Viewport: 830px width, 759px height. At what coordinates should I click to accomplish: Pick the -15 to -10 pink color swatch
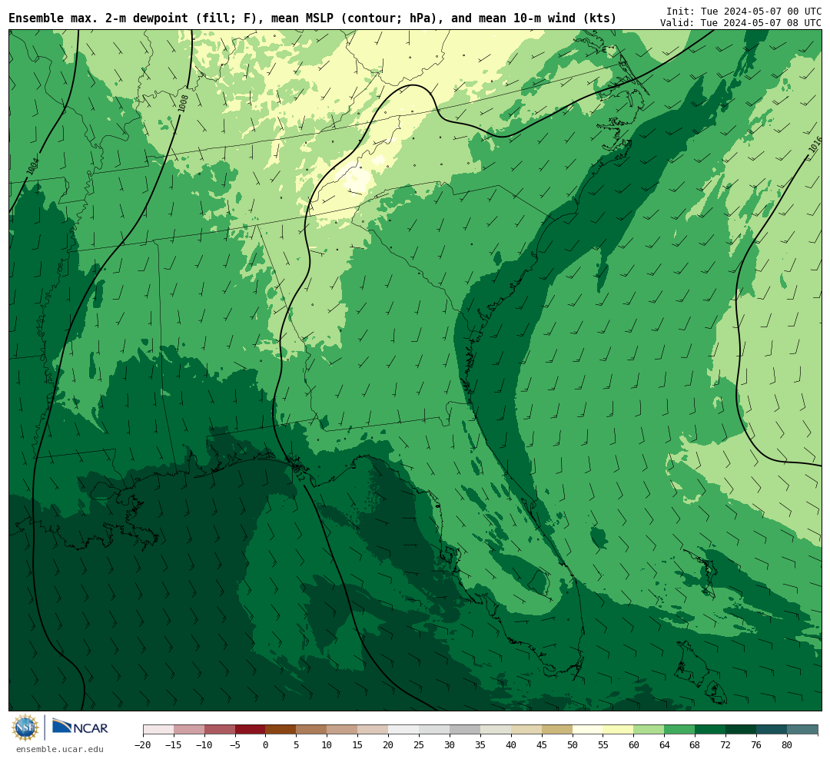pos(189,730)
